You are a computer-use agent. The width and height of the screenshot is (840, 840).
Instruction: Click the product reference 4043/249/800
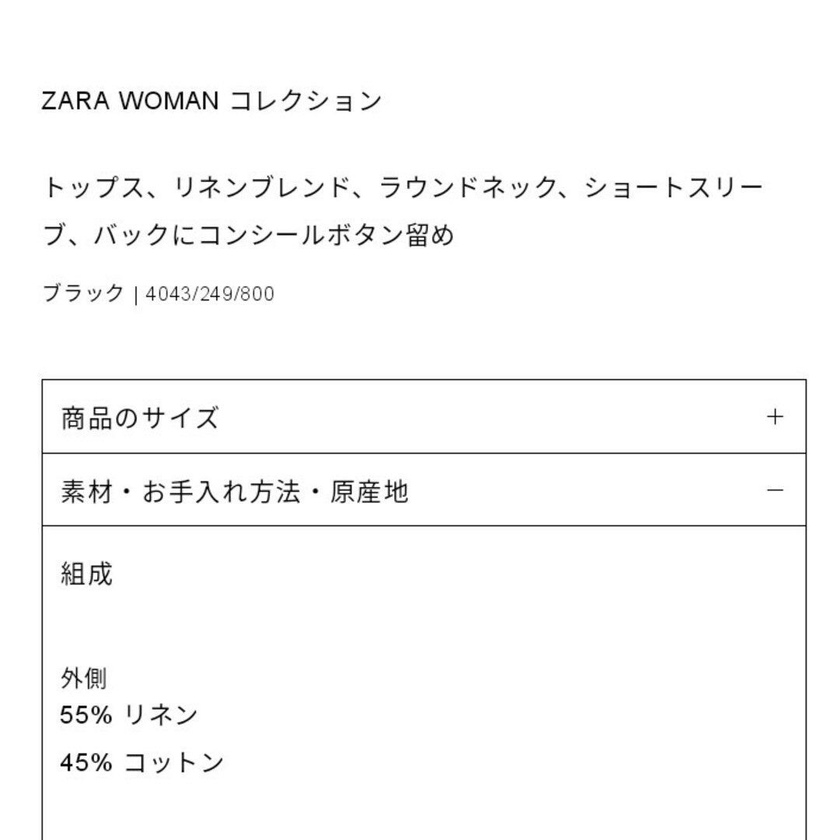(210, 295)
